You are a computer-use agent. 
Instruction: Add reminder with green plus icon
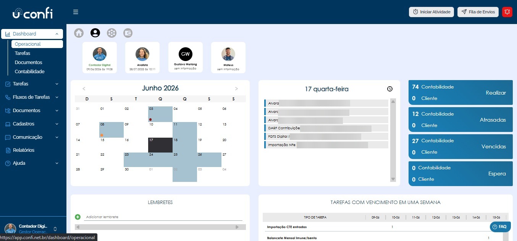[78, 217]
